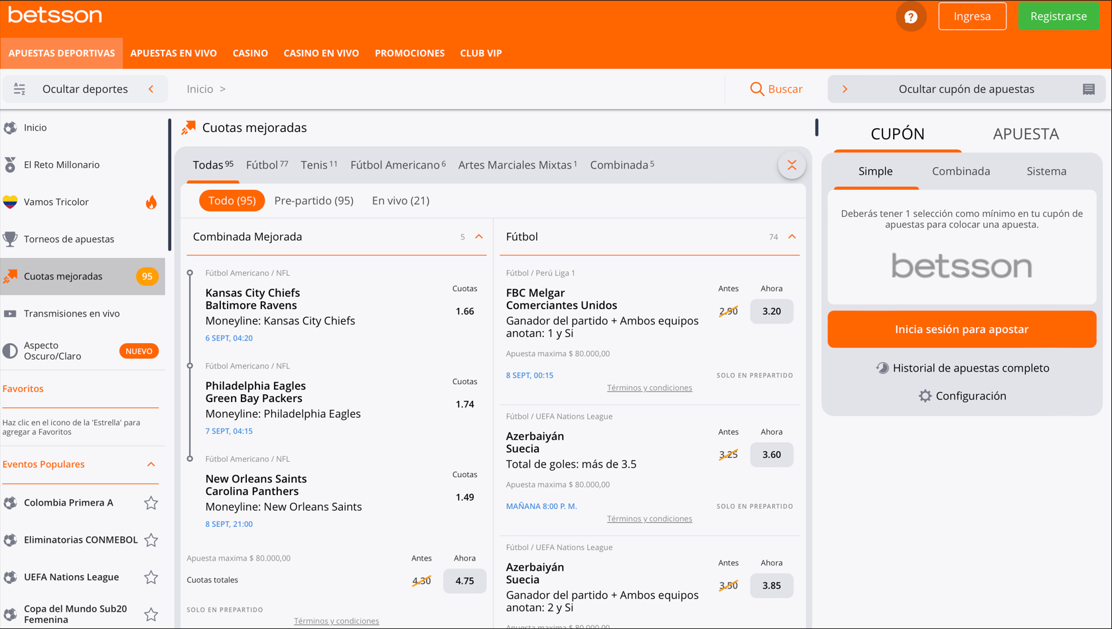Select Sistema bet type tab
The image size is (1112, 629).
pyautogui.click(x=1046, y=171)
